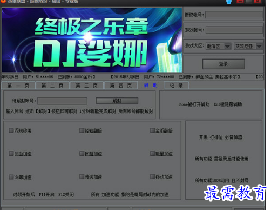Toggle the 金币翻倍 checkbox
This screenshot has width=271, height=210.
click(153, 130)
